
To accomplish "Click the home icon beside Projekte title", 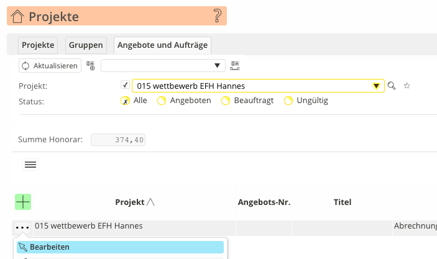I will pos(17,16).
